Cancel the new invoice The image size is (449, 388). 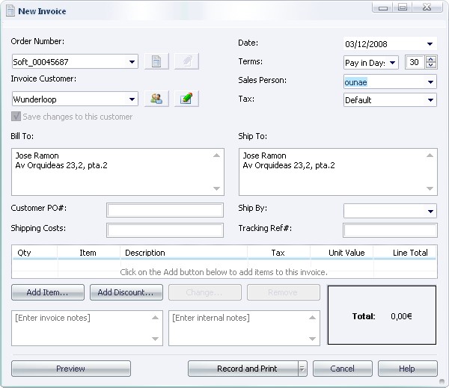click(x=343, y=369)
